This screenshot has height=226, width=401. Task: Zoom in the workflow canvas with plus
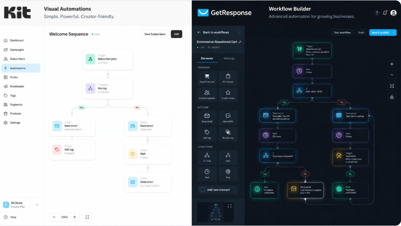pyautogui.click(x=392, y=64)
